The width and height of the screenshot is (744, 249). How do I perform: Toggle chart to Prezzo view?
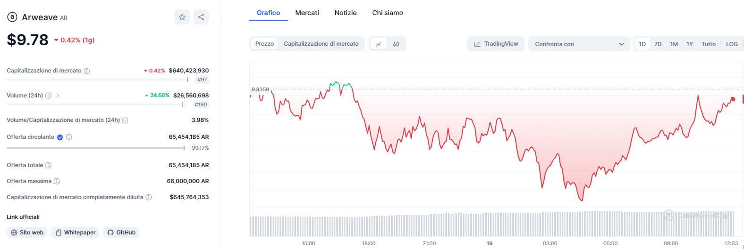264,44
